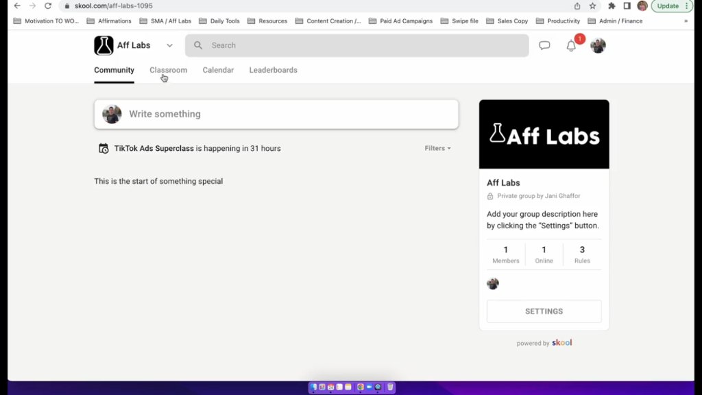
Task: Go back with browser back arrow
Action: [17, 5]
